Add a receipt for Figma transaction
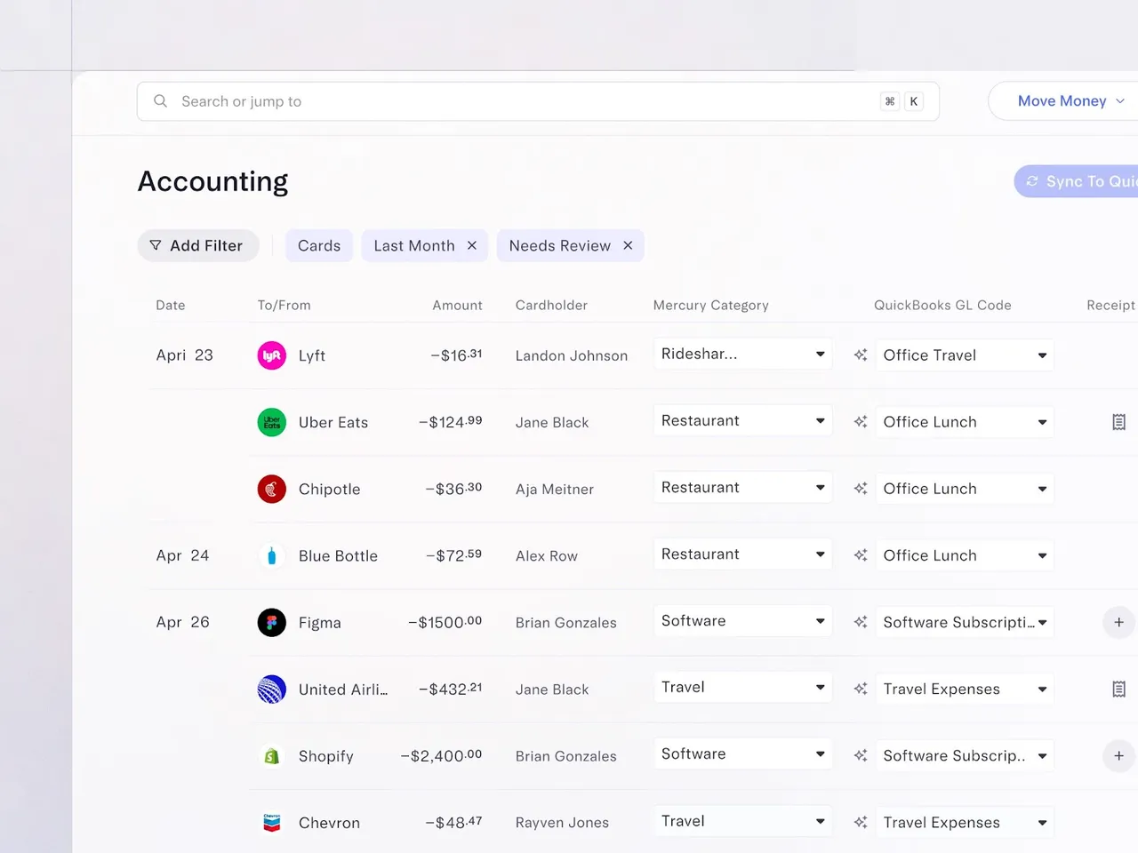 (x=1118, y=622)
